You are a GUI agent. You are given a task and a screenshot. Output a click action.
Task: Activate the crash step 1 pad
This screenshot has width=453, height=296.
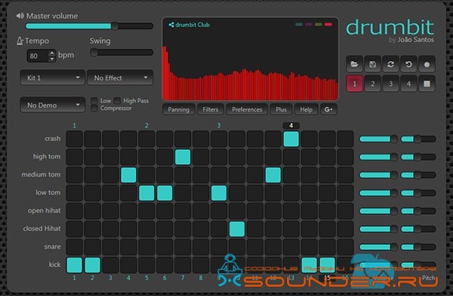point(74,139)
